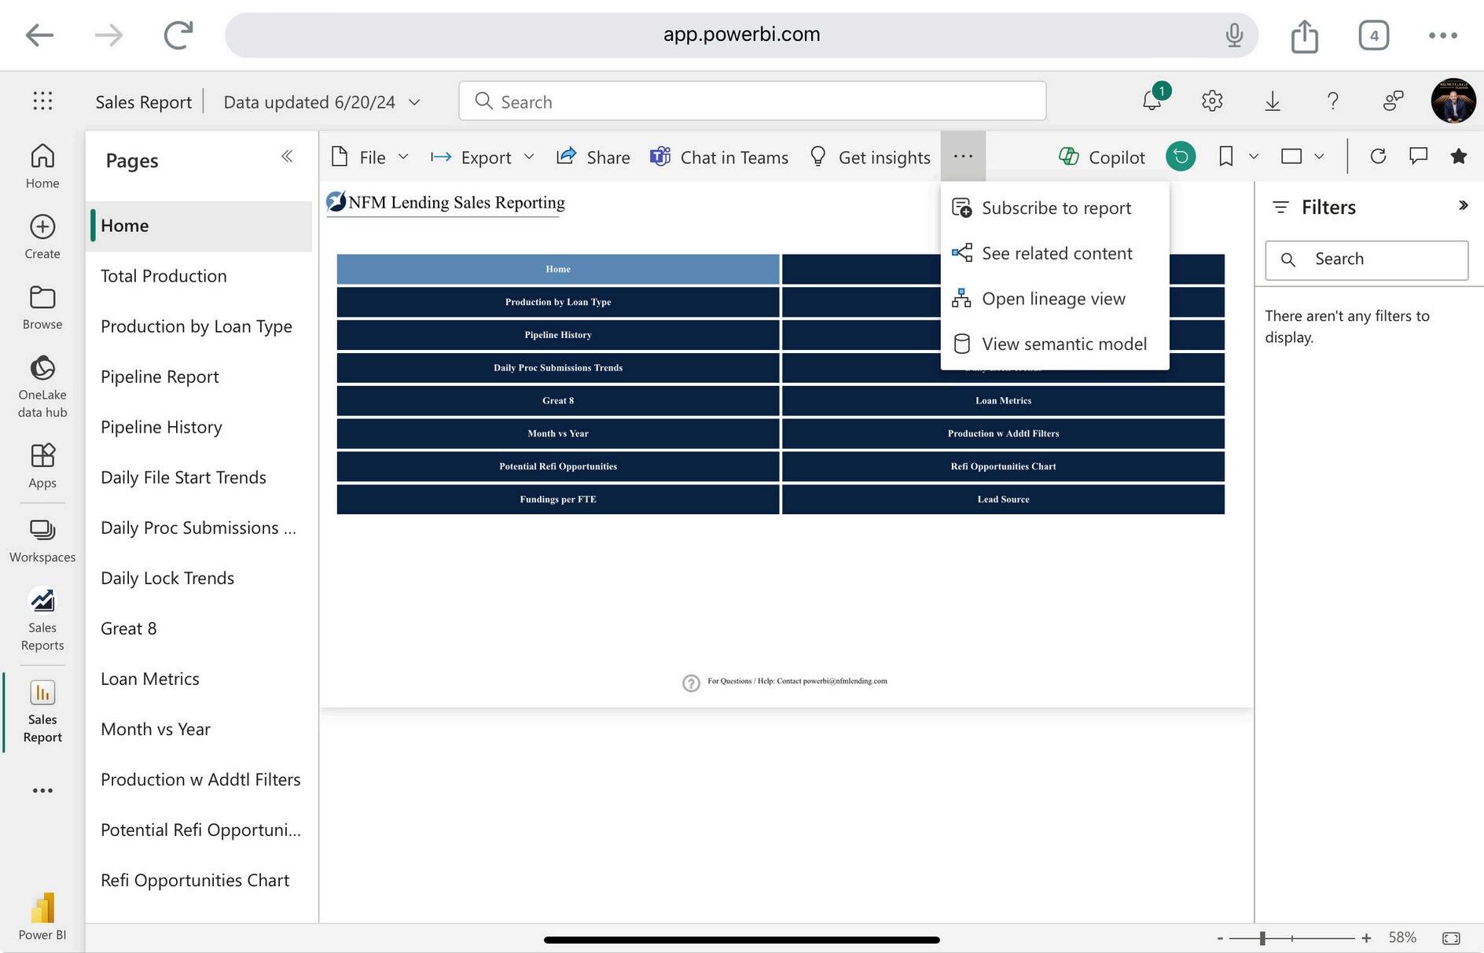The width and height of the screenshot is (1484, 953).
Task: Open the File menu dropdown
Action: (x=370, y=157)
